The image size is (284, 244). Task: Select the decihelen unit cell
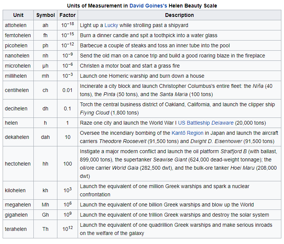pyautogui.click(x=16, y=108)
